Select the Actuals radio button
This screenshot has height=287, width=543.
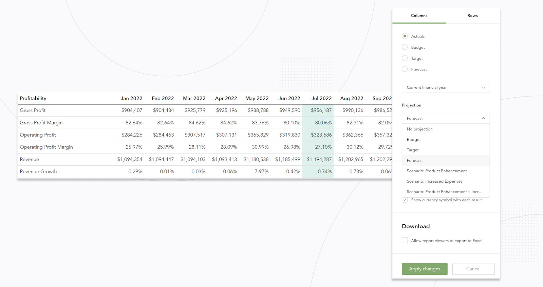(405, 36)
